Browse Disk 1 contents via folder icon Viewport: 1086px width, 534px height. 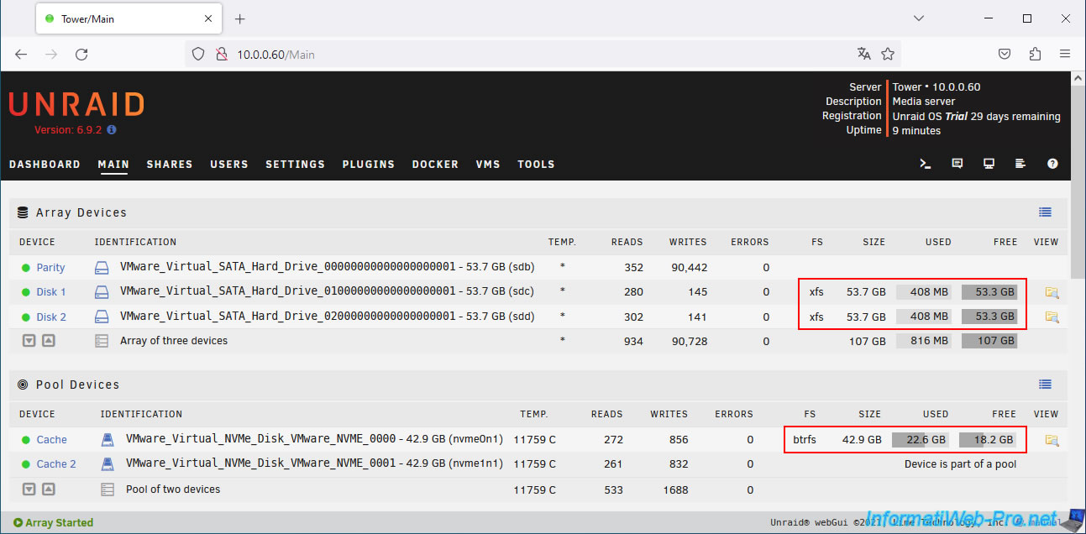coord(1052,292)
